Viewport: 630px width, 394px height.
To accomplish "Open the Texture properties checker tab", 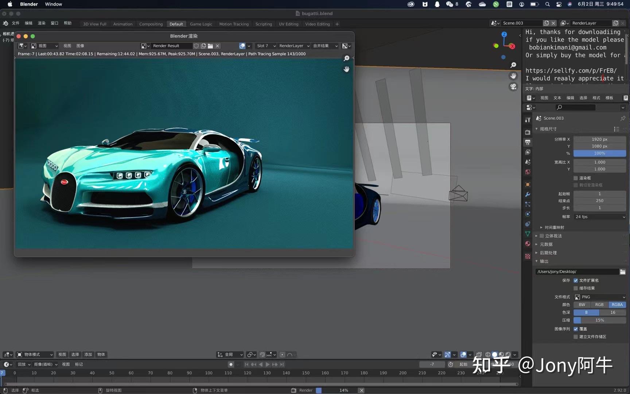I will point(528,256).
